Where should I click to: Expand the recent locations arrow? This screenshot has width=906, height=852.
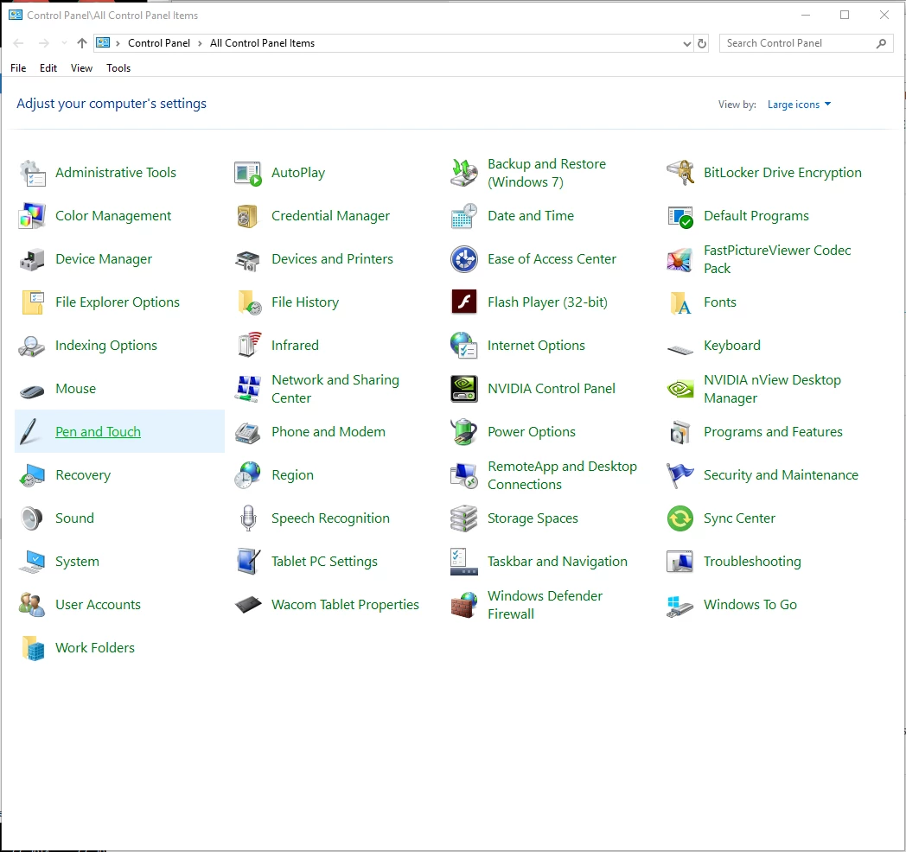pos(64,43)
